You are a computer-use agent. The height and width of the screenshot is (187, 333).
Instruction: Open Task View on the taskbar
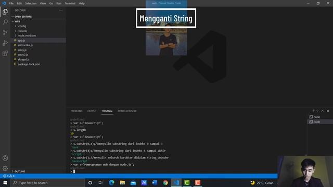100,182
